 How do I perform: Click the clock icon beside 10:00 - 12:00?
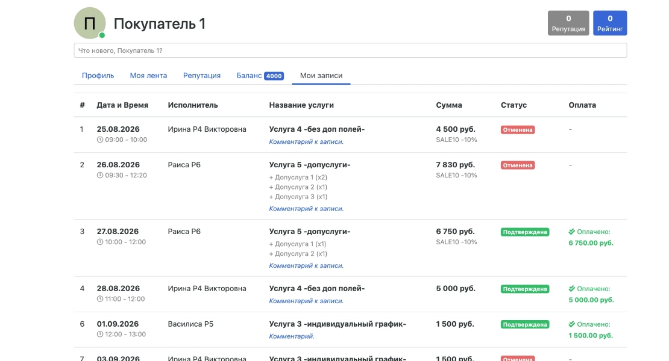(100, 242)
